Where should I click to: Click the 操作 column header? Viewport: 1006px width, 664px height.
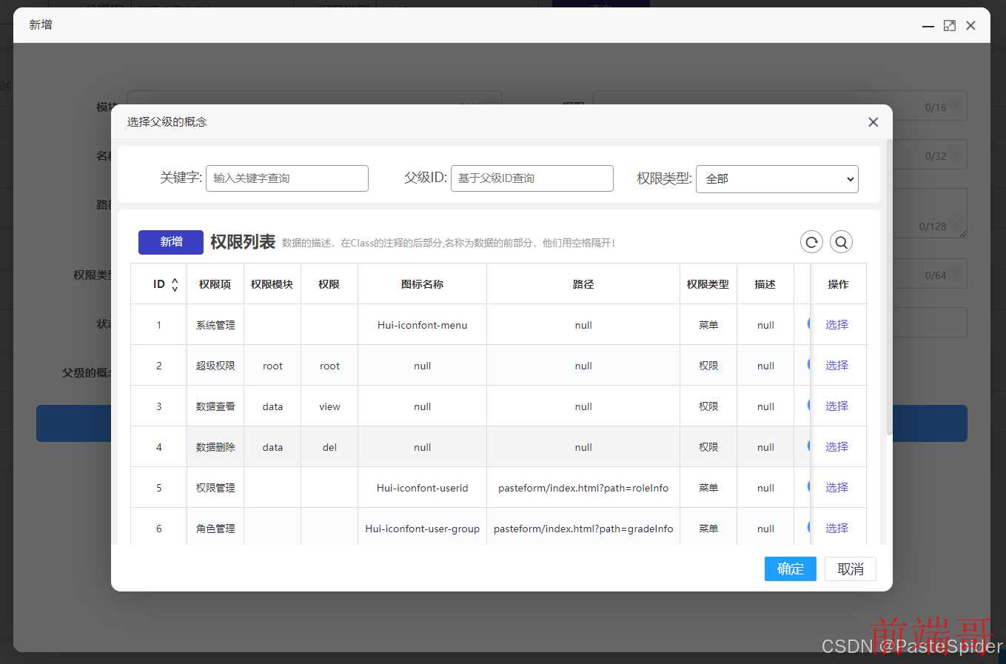838,284
